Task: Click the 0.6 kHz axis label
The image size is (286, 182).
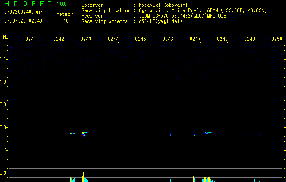Action: [x=4, y=173]
